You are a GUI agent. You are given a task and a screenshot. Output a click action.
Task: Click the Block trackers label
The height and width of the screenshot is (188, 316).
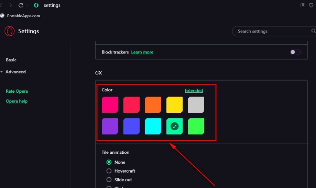[x=115, y=52]
